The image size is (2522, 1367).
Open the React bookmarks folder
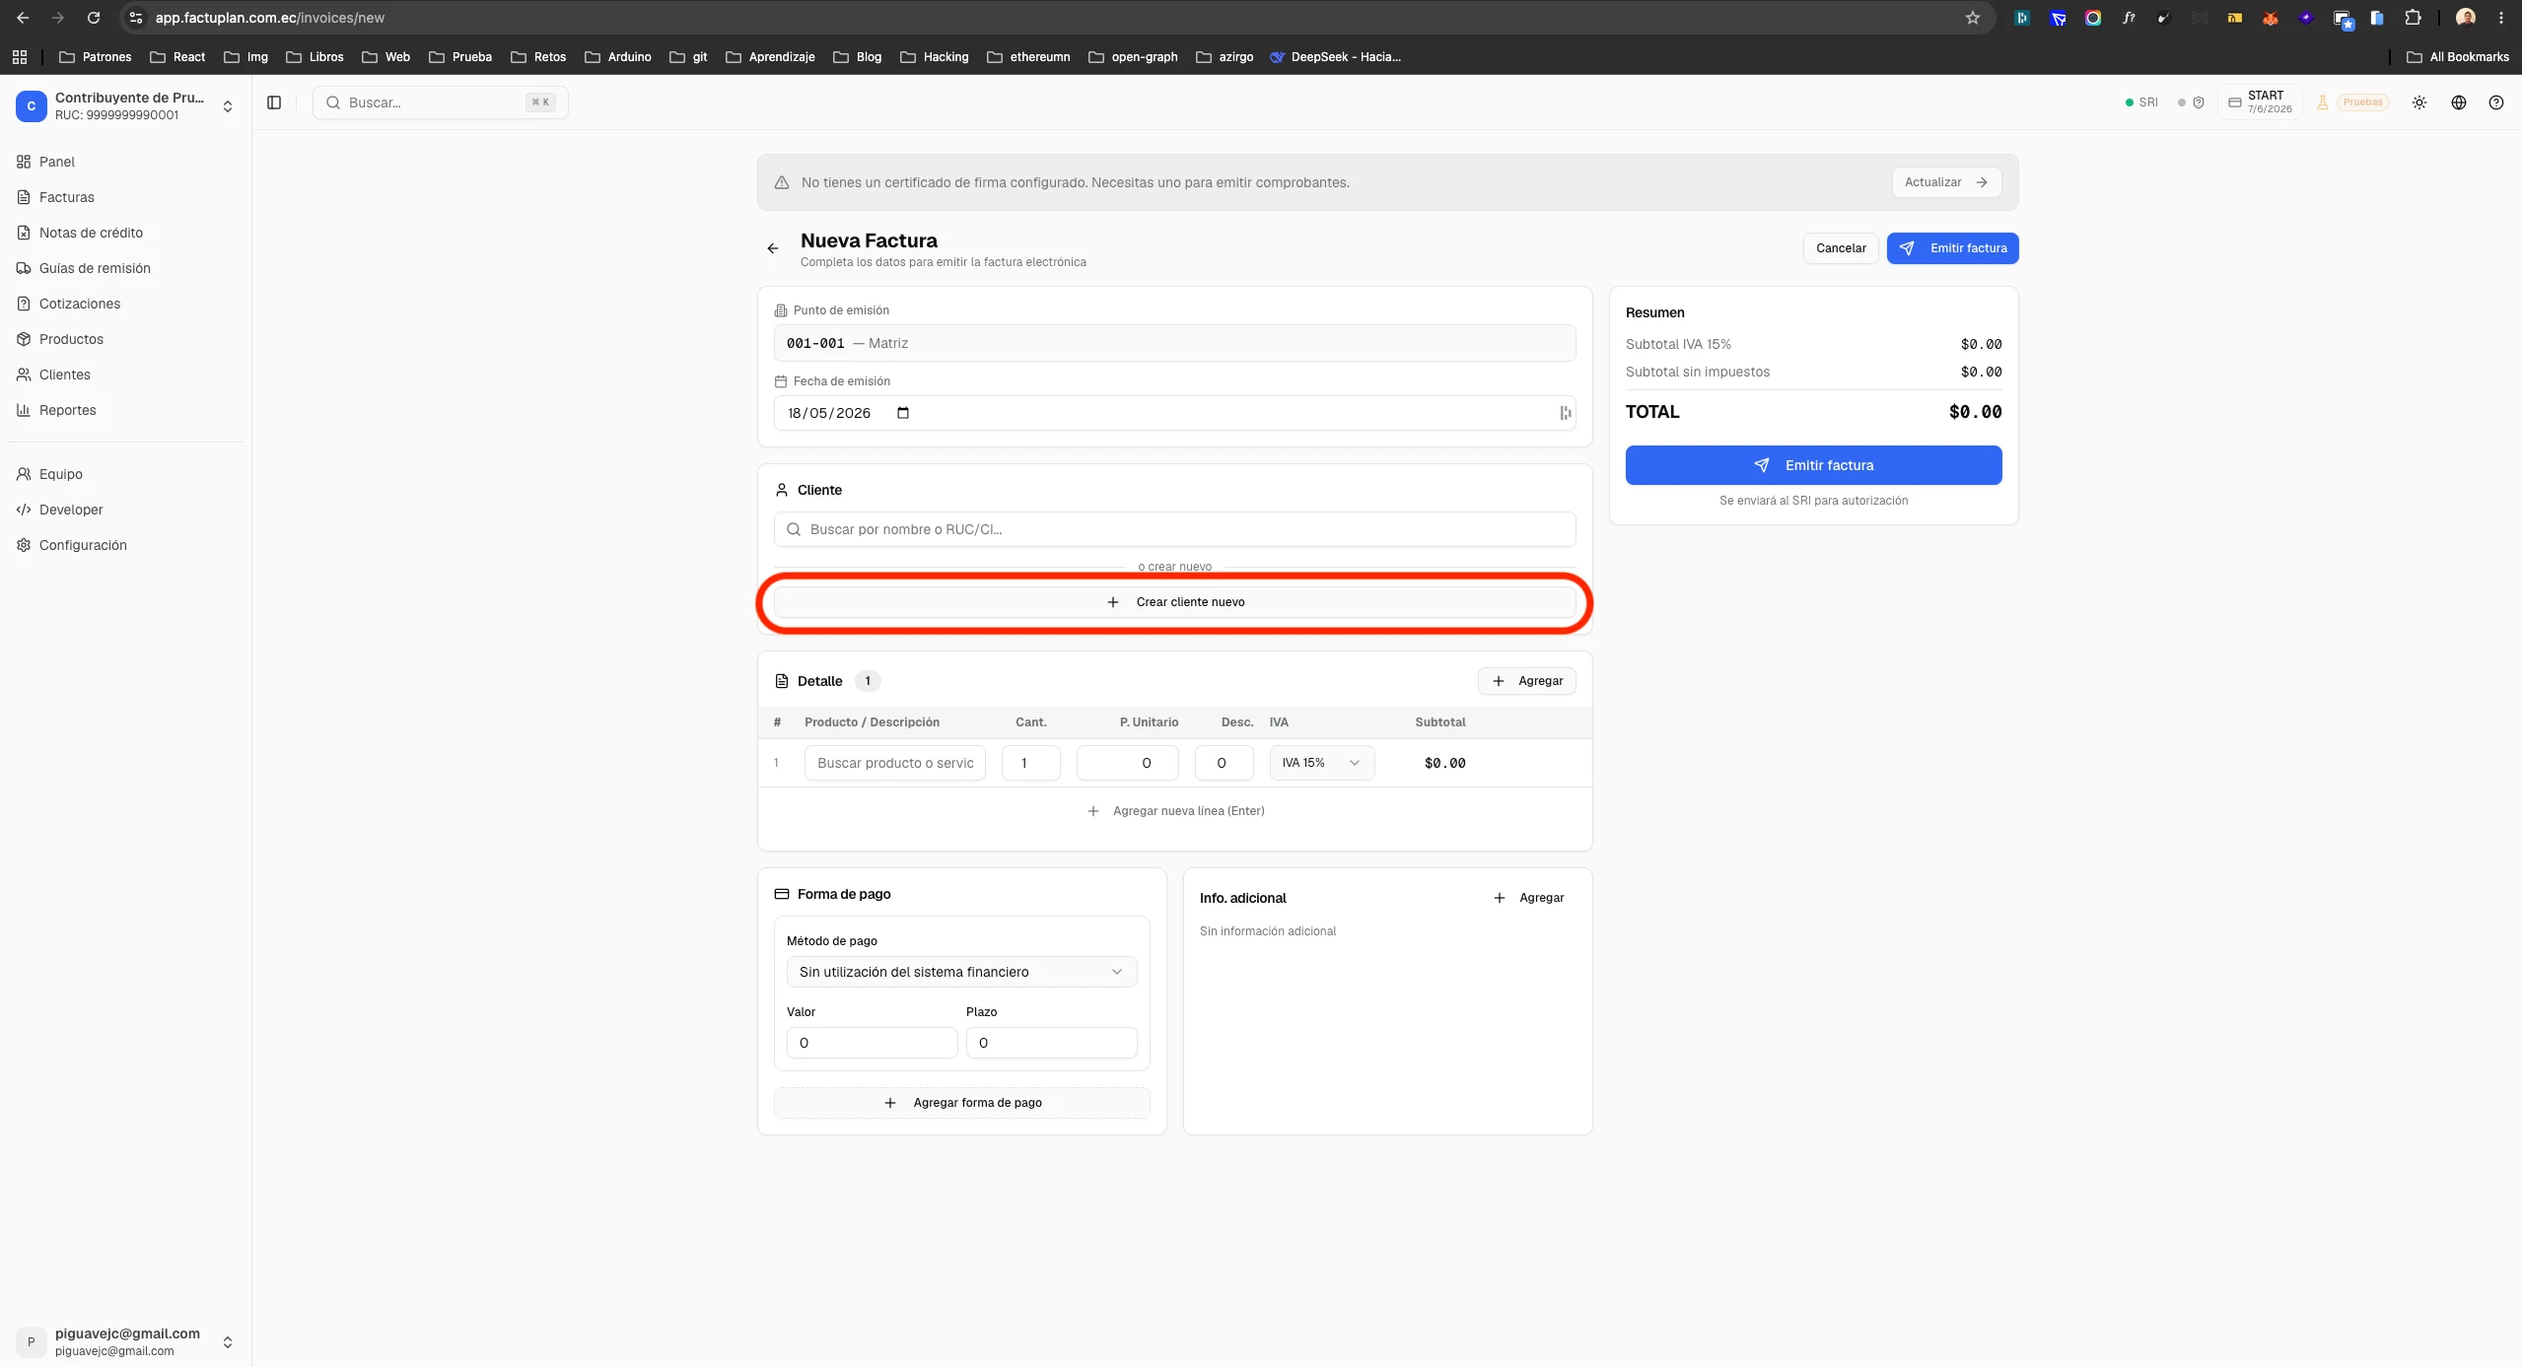177,57
